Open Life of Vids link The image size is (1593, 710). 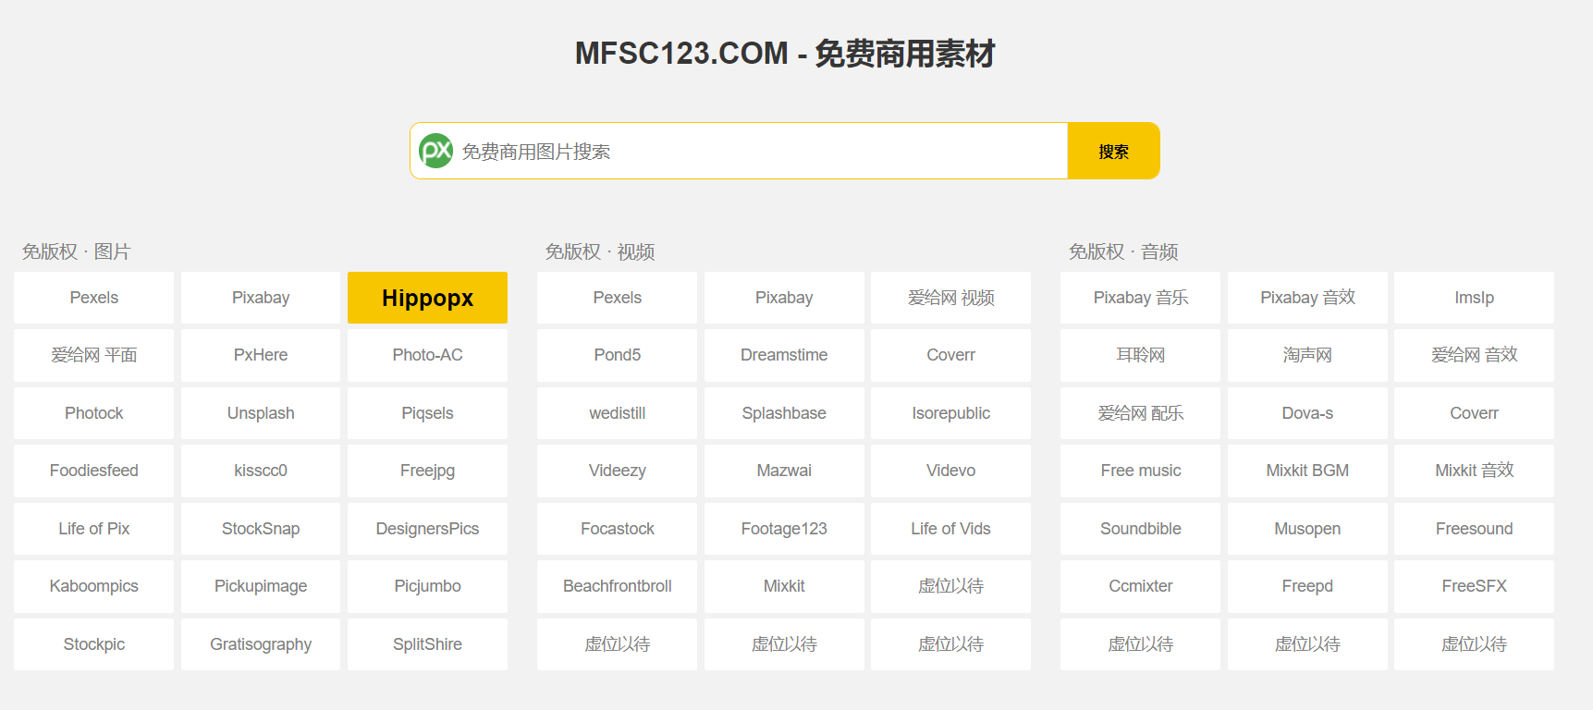coord(950,529)
